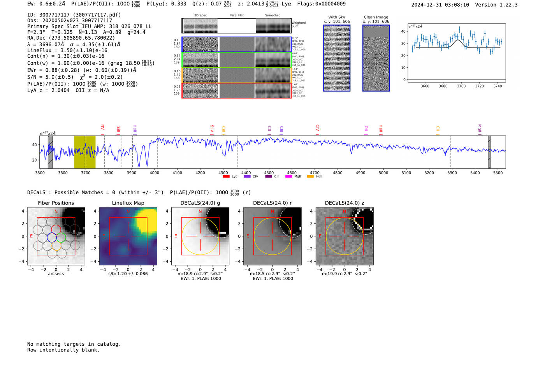Click the LineFlux = 3.50(±1.10)e-16 value
The width and height of the screenshot is (545, 371).
coord(67,50)
